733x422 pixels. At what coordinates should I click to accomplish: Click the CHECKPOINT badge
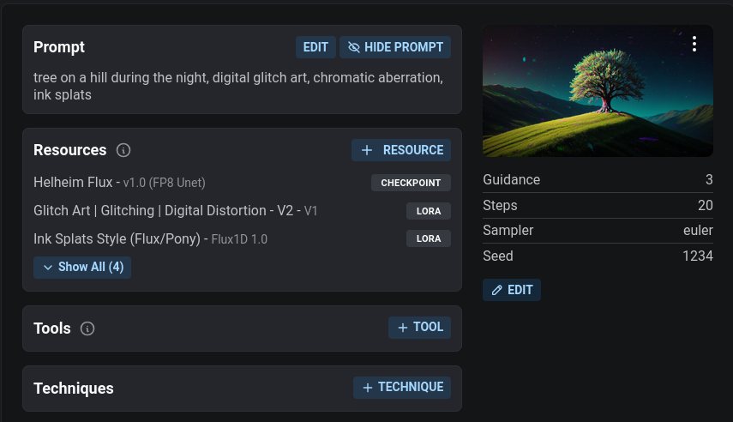pyautogui.click(x=411, y=183)
